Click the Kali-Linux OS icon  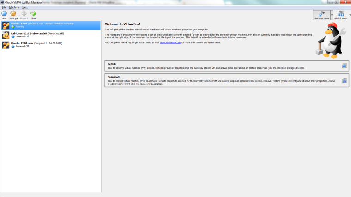click(6, 35)
